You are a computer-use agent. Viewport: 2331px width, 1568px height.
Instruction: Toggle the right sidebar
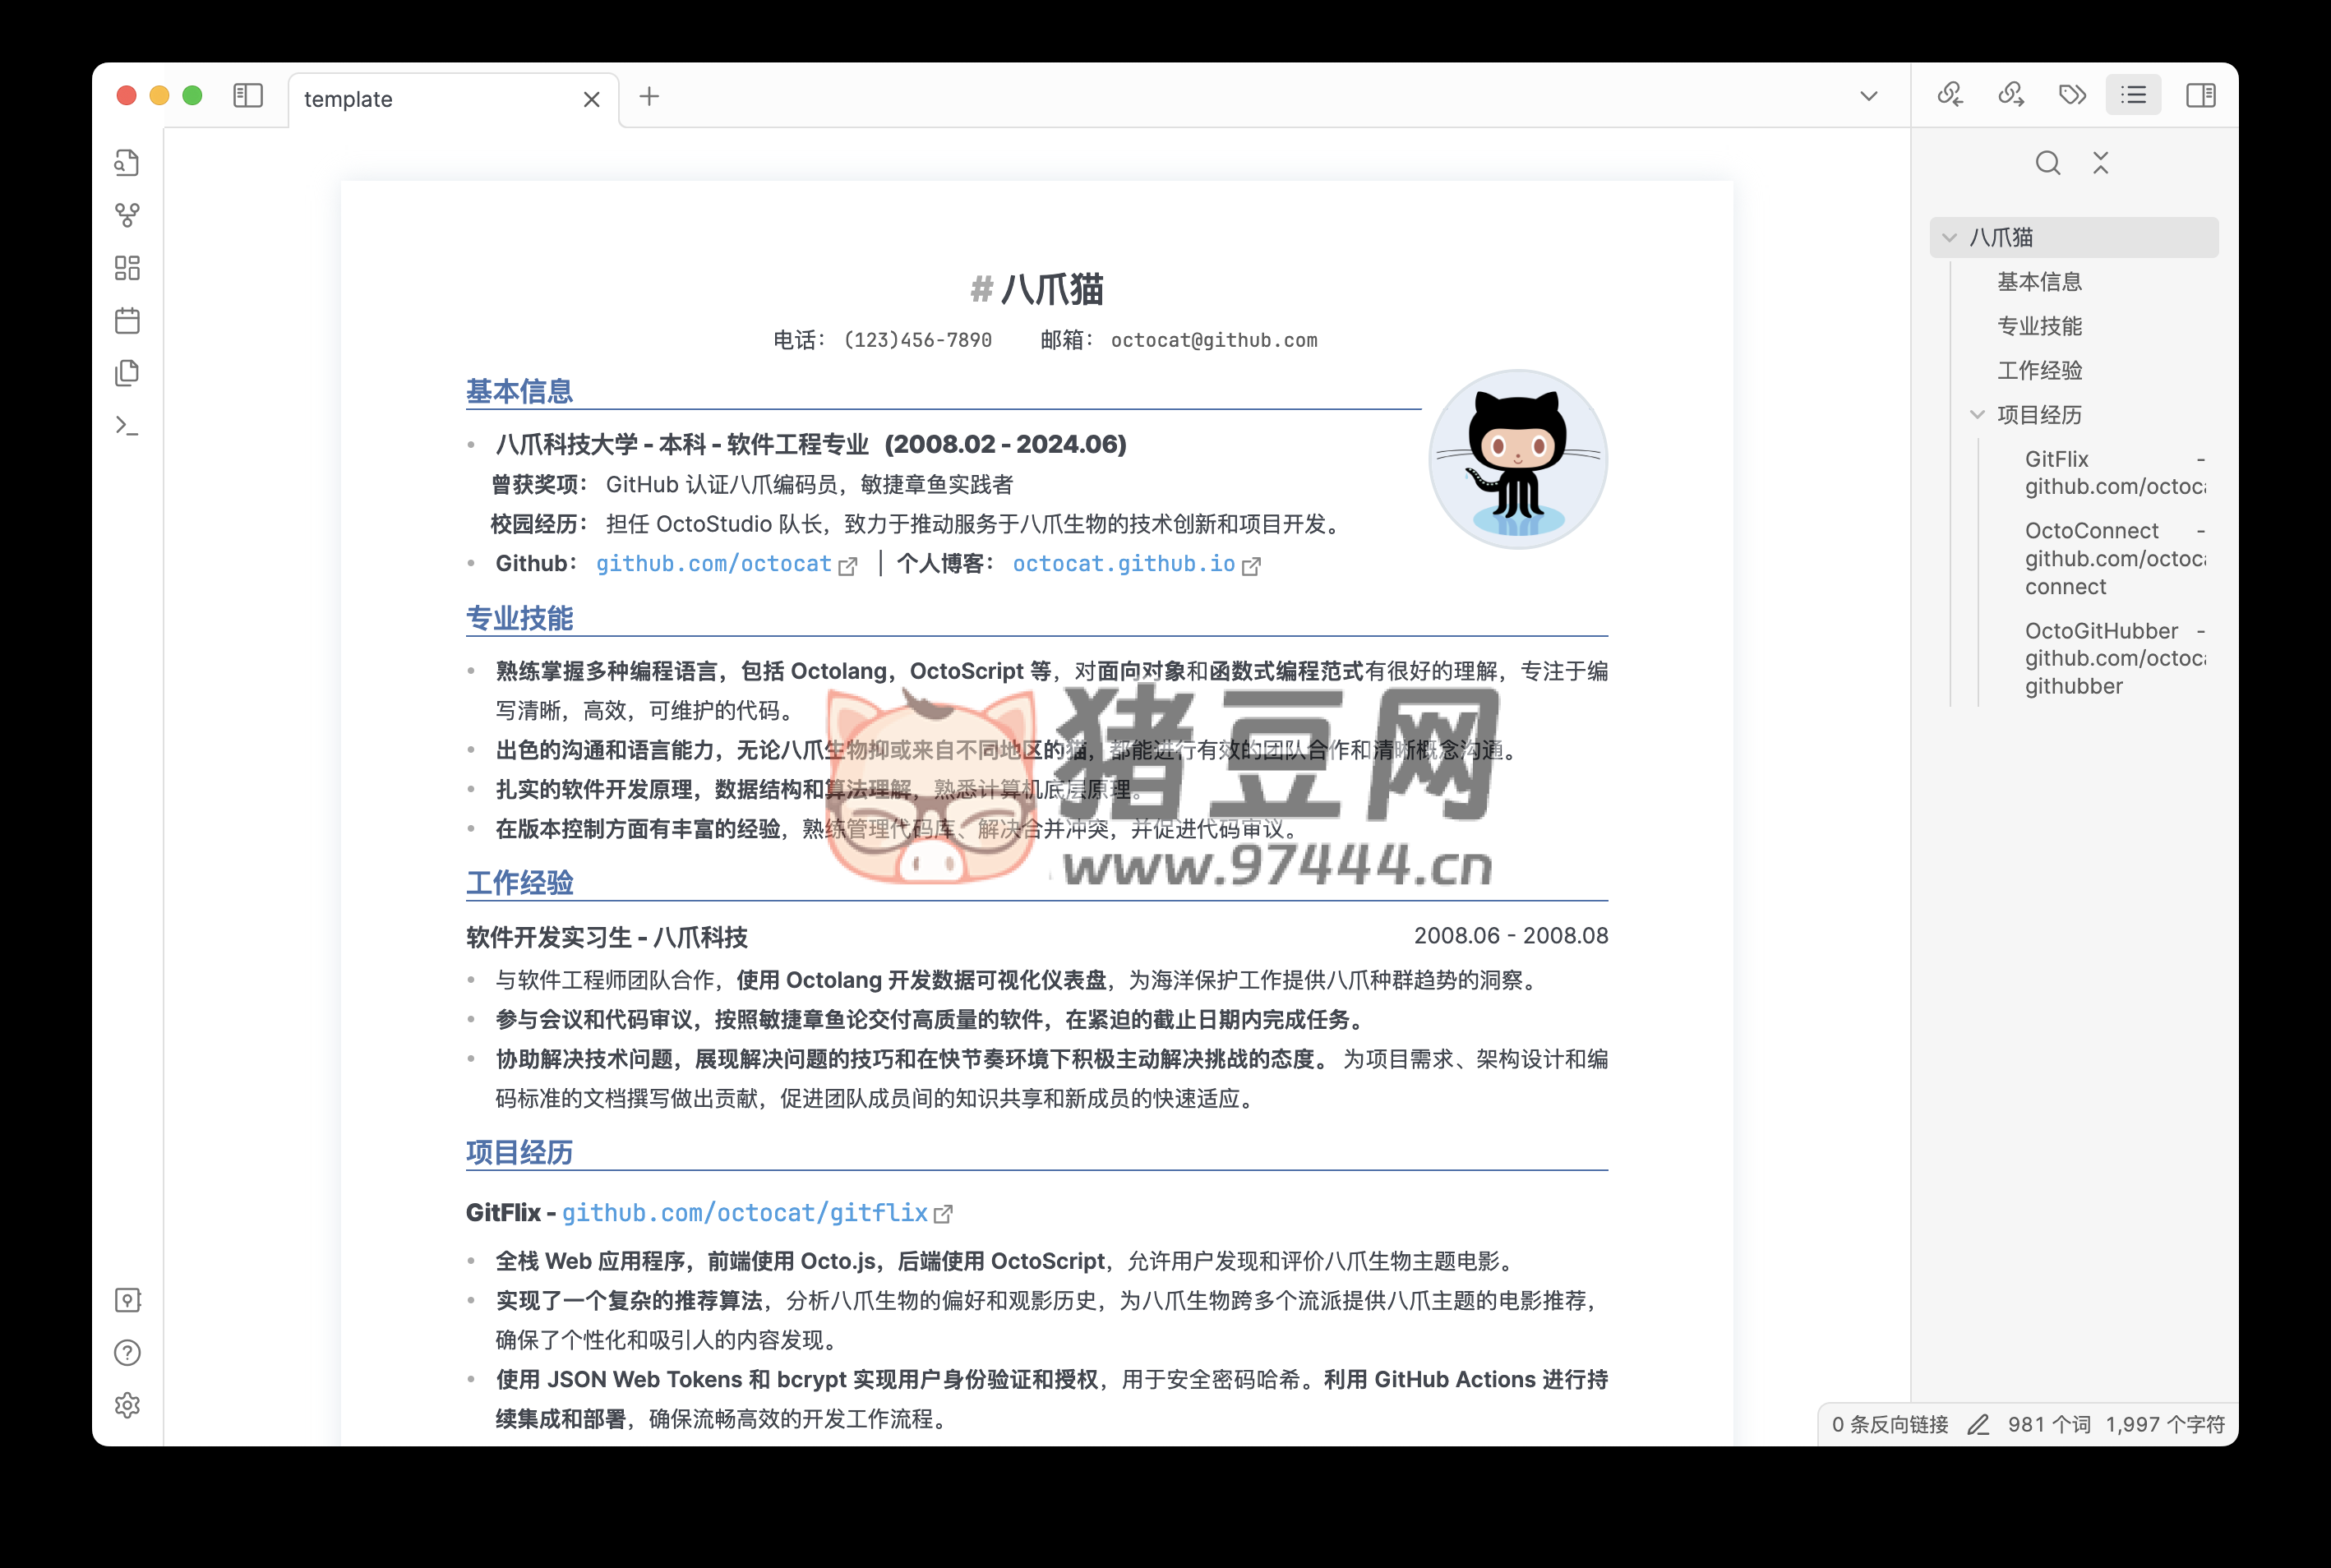click(2200, 95)
